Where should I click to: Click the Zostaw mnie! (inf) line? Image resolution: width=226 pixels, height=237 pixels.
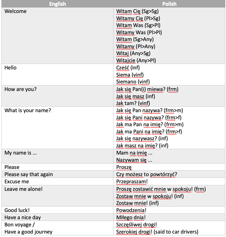[137, 203]
